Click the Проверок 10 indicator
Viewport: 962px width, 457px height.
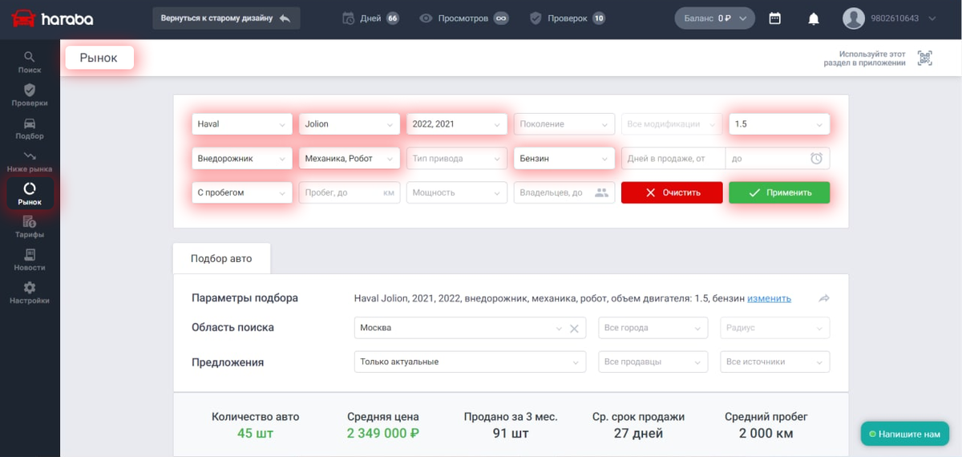pyautogui.click(x=568, y=18)
